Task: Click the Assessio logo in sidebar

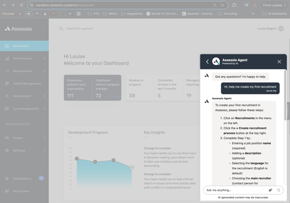Action: pos(19,29)
